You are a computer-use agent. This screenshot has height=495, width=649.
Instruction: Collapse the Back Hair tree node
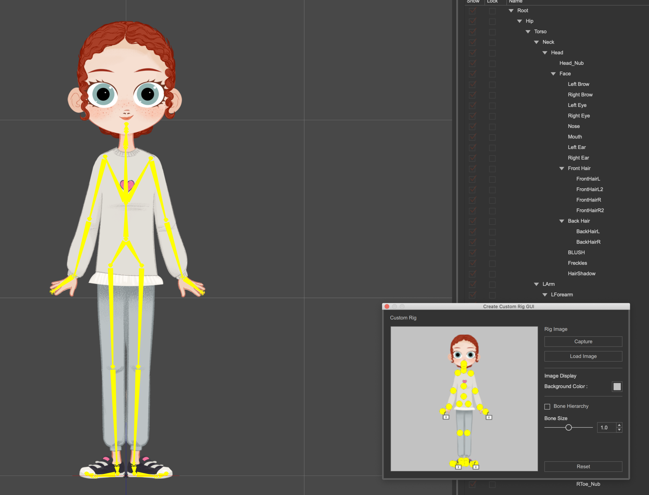pyautogui.click(x=562, y=221)
